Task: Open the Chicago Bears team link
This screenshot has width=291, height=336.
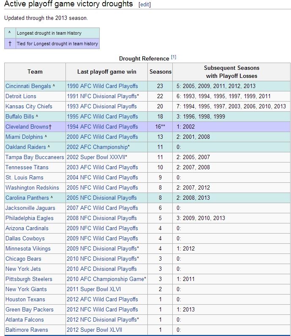Action: pos(23,259)
